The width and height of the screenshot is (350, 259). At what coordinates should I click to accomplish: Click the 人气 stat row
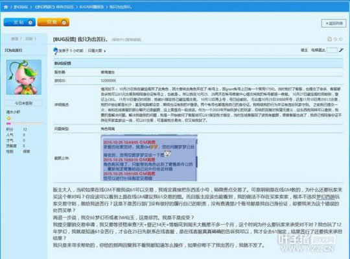[16, 135]
